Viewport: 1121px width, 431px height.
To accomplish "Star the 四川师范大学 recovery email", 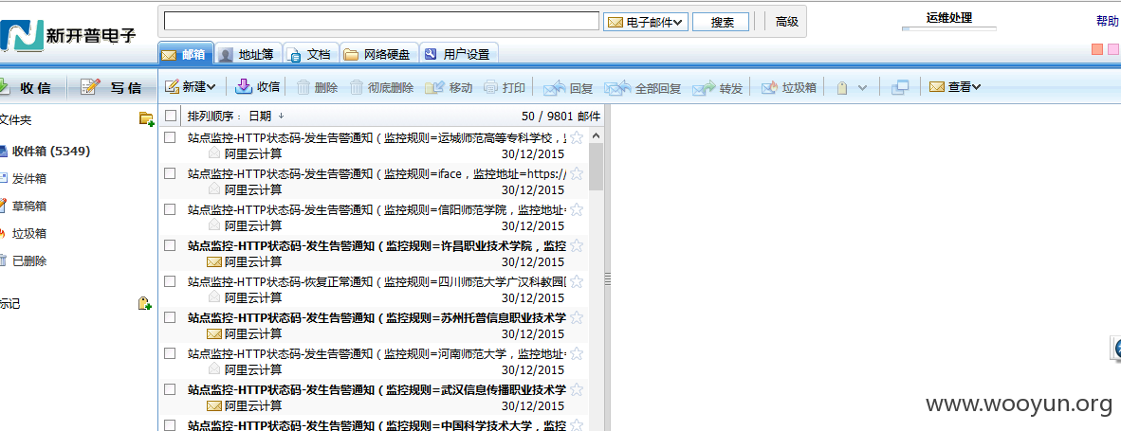I will click(x=577, y=282).
